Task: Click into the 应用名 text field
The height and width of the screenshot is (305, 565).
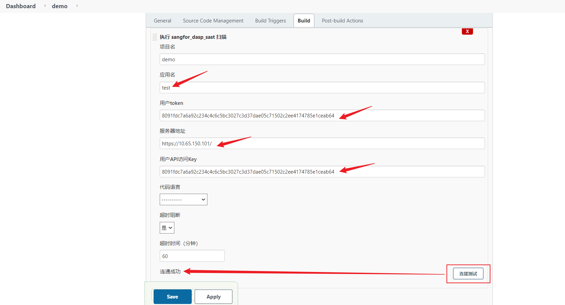Action: (322, 87)
